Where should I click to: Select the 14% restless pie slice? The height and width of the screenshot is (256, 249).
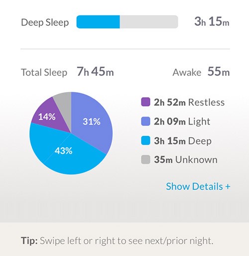click(x=48, y=117)
